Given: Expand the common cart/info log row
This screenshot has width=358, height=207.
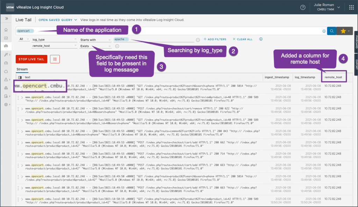Looking at the screenshot, I should [x=22, y=131].
